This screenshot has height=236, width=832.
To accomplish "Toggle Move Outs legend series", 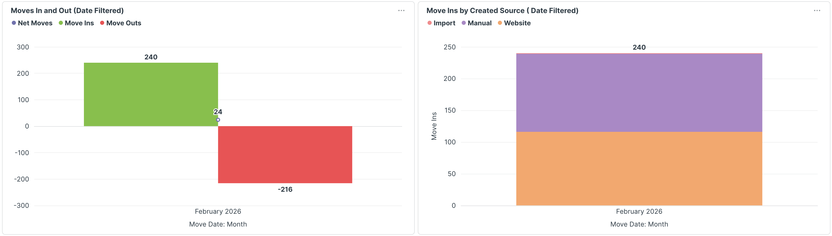I will pyautogui.click(x=123, y=23).
